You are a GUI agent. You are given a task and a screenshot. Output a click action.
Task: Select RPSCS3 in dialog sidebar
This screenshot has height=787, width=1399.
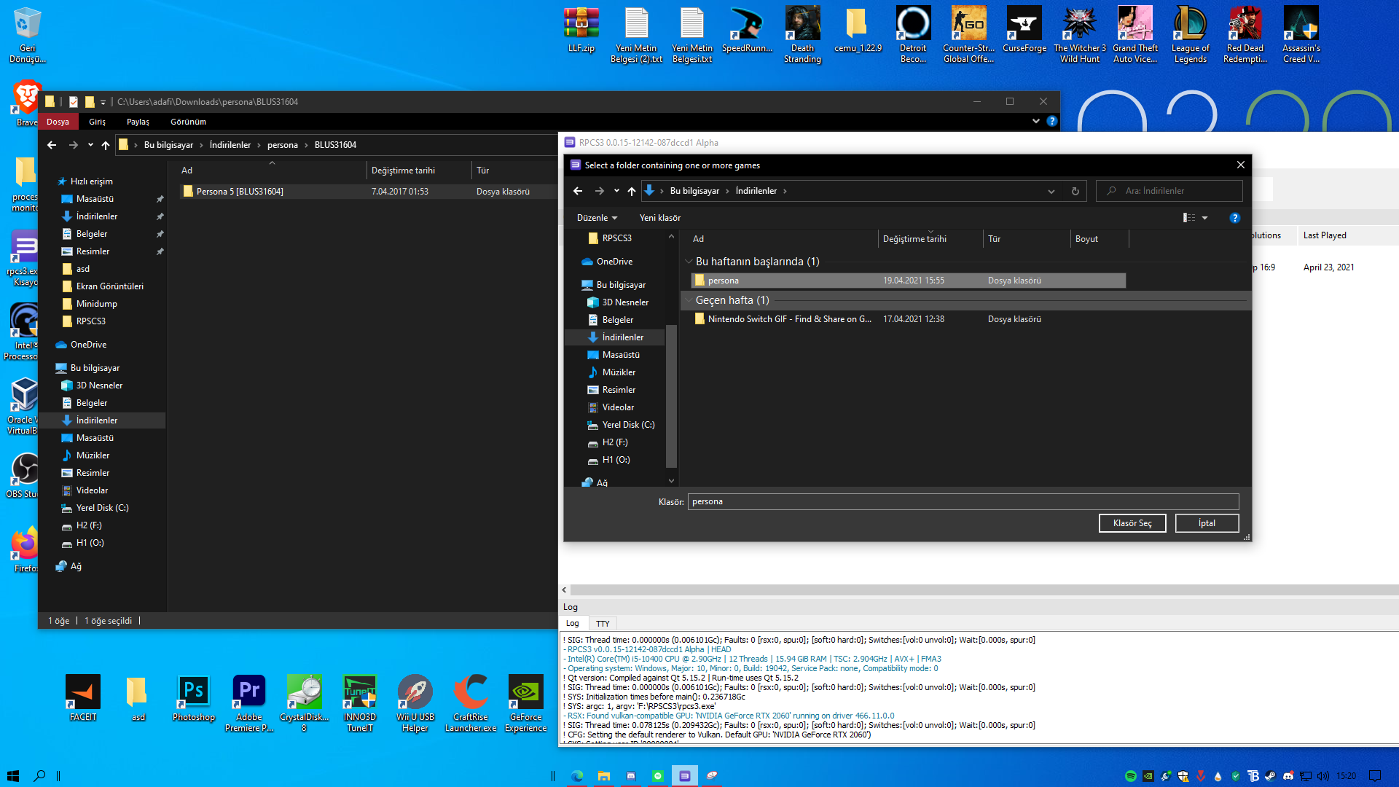[616, 238]
